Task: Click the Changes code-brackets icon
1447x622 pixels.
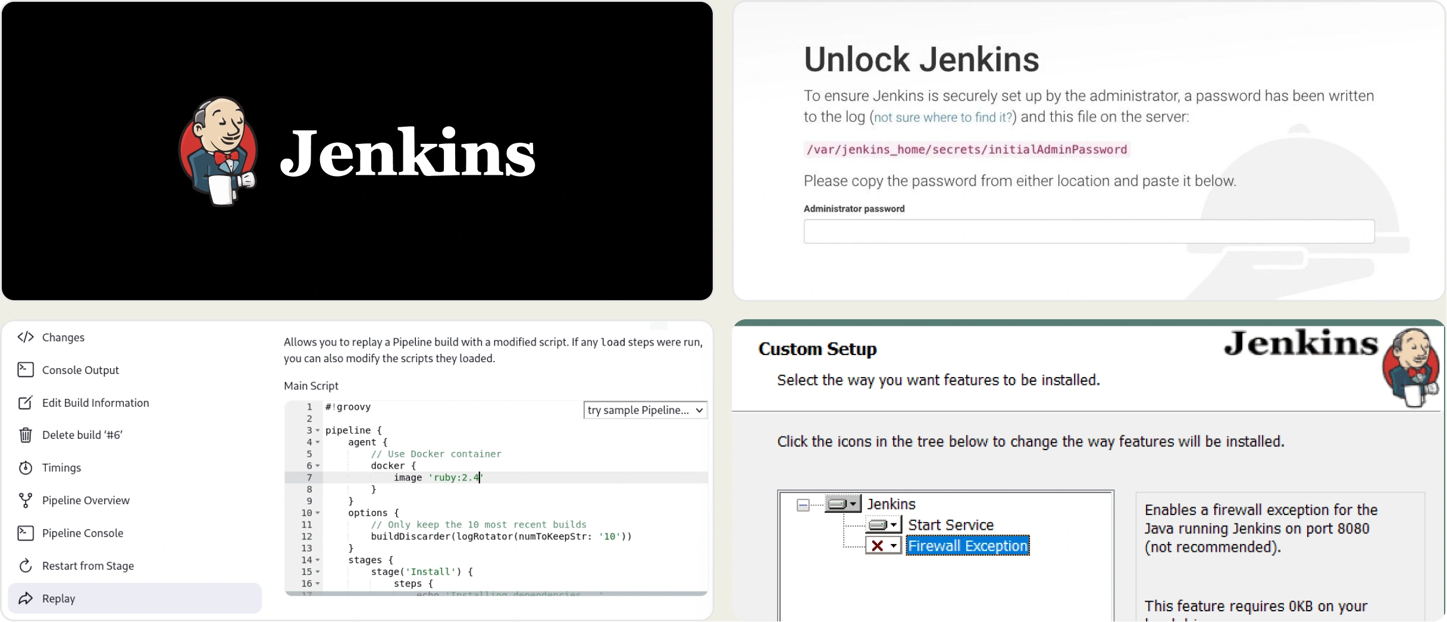Action: (26, 337)
